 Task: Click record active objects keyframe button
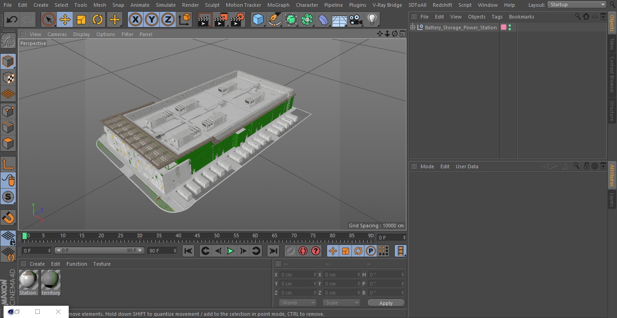point(290,251)
